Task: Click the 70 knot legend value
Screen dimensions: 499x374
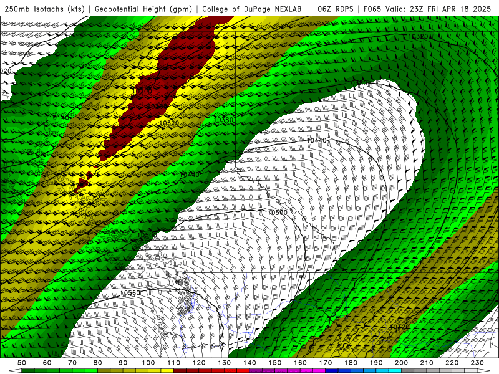Action: 72,363
